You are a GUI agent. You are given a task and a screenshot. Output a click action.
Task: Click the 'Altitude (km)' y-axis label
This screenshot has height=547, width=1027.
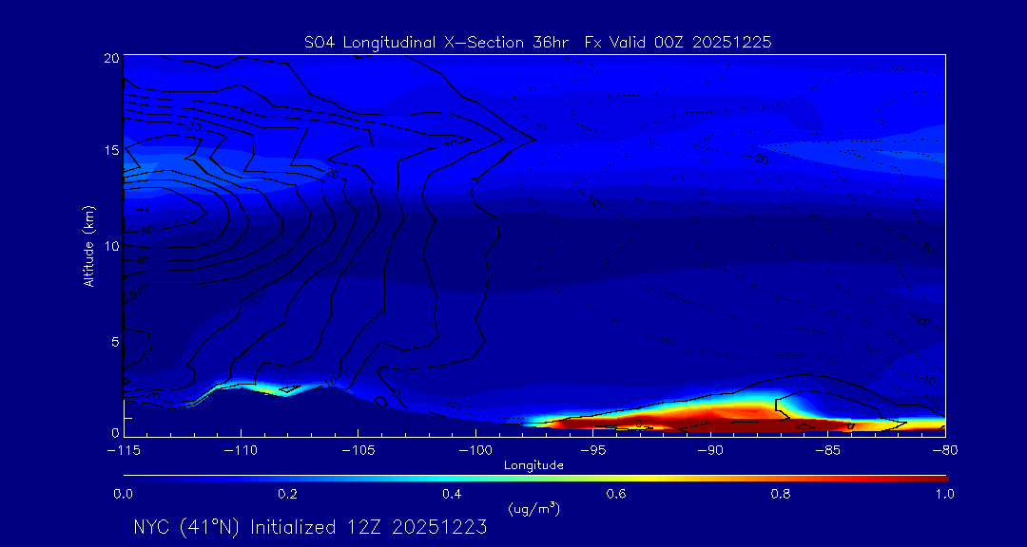click(x=88, y=245)
